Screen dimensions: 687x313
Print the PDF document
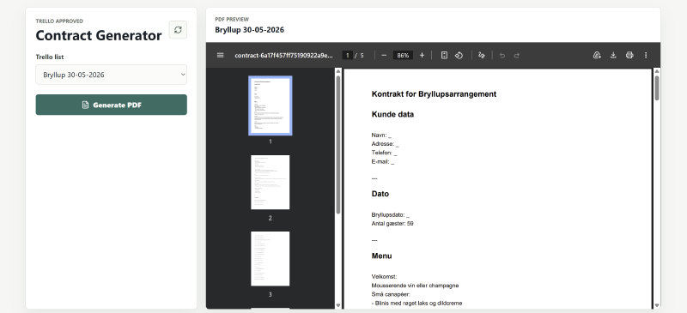[629, 55]
